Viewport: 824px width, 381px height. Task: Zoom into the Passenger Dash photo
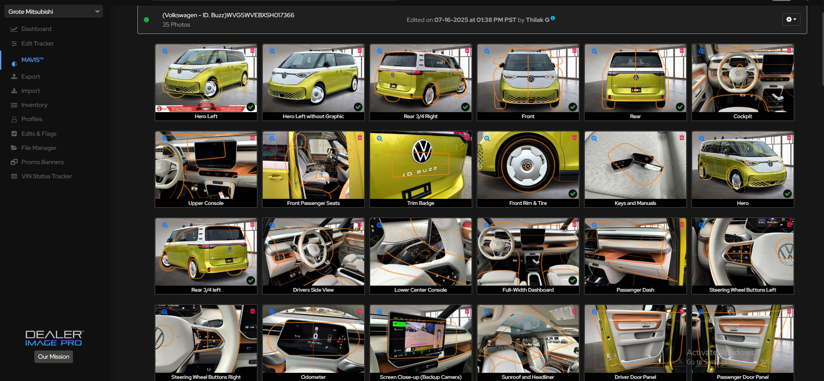pos(594,226)
